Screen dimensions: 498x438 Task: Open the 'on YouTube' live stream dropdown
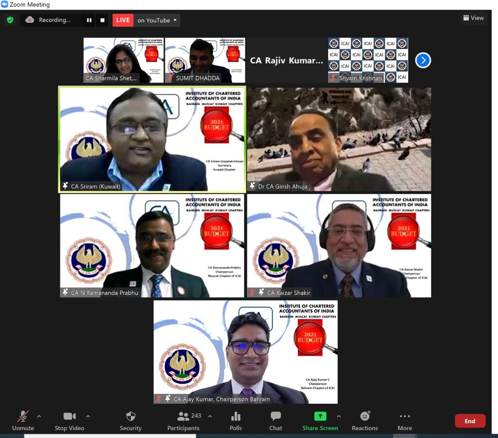pyautogui.click(x=157, y=20)
